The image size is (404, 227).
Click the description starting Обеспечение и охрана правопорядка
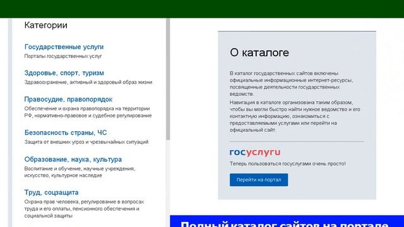pos(88,112)
